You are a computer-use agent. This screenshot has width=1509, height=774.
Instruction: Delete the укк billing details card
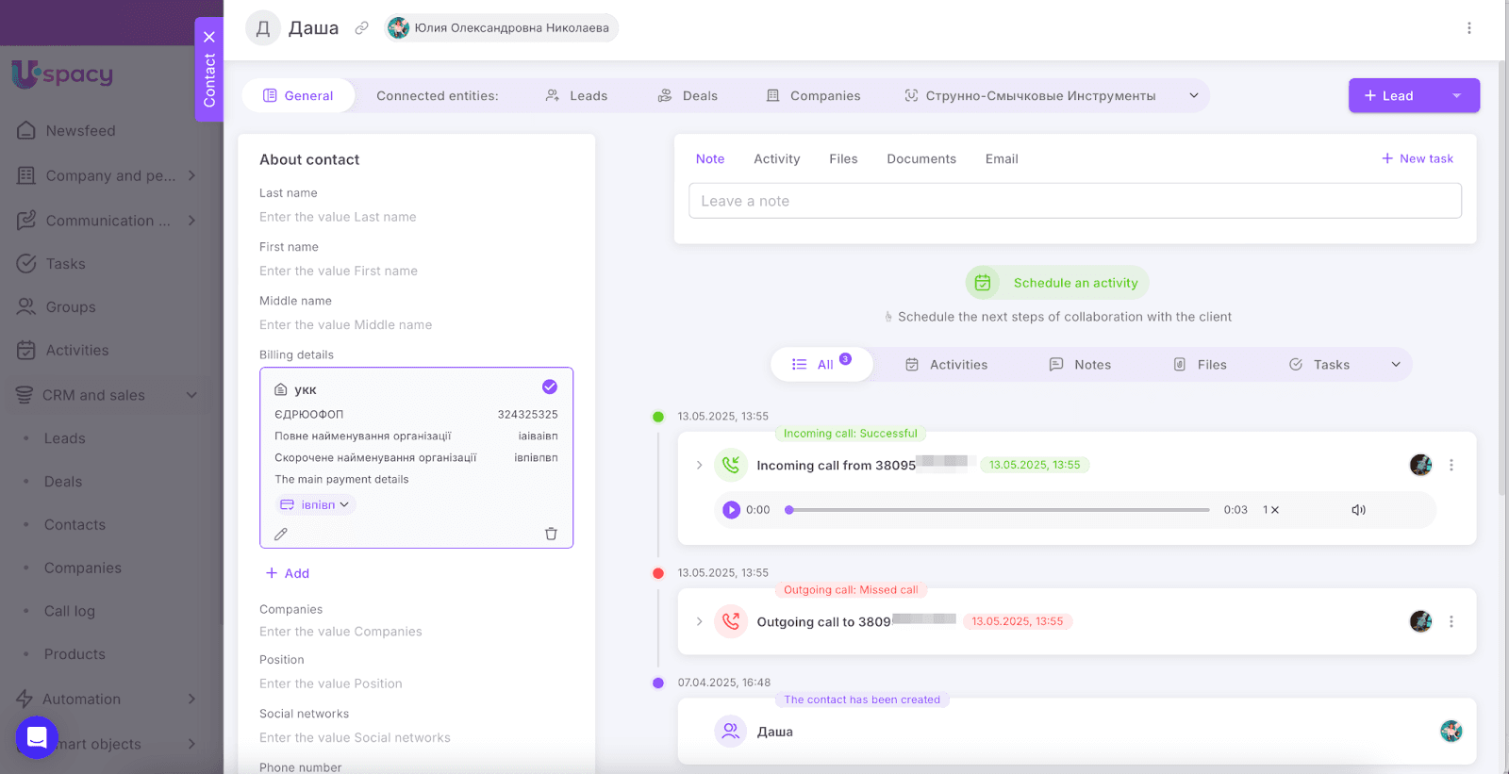[551, 534]
